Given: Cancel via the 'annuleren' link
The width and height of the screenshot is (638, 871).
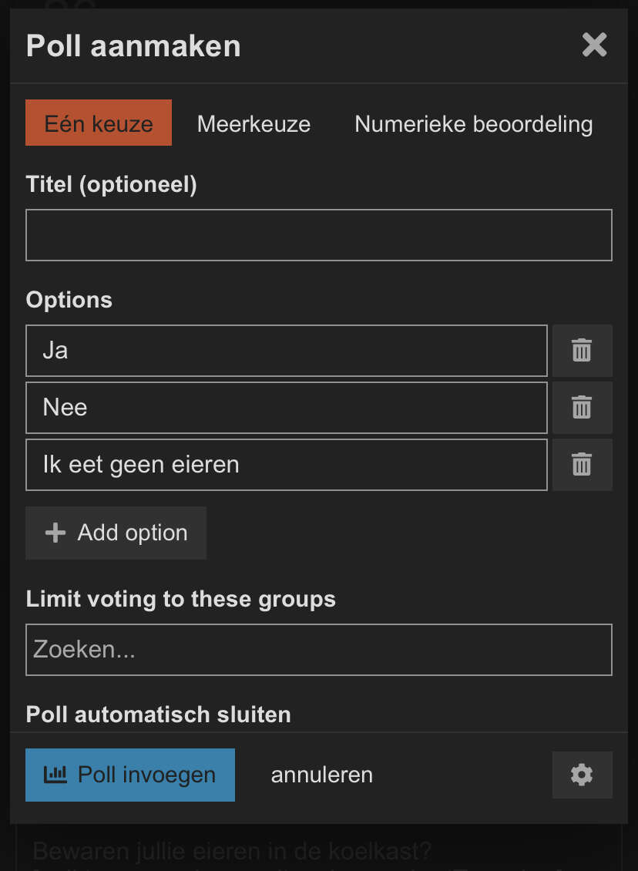Looking at the screenshot, I should [321, 775].
